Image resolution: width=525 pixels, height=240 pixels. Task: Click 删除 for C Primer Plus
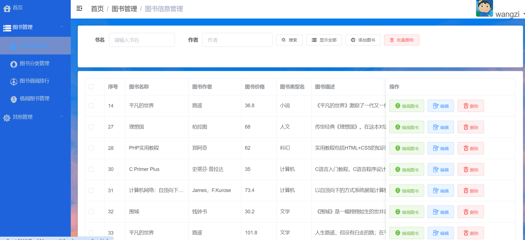(x=471, y=170)
